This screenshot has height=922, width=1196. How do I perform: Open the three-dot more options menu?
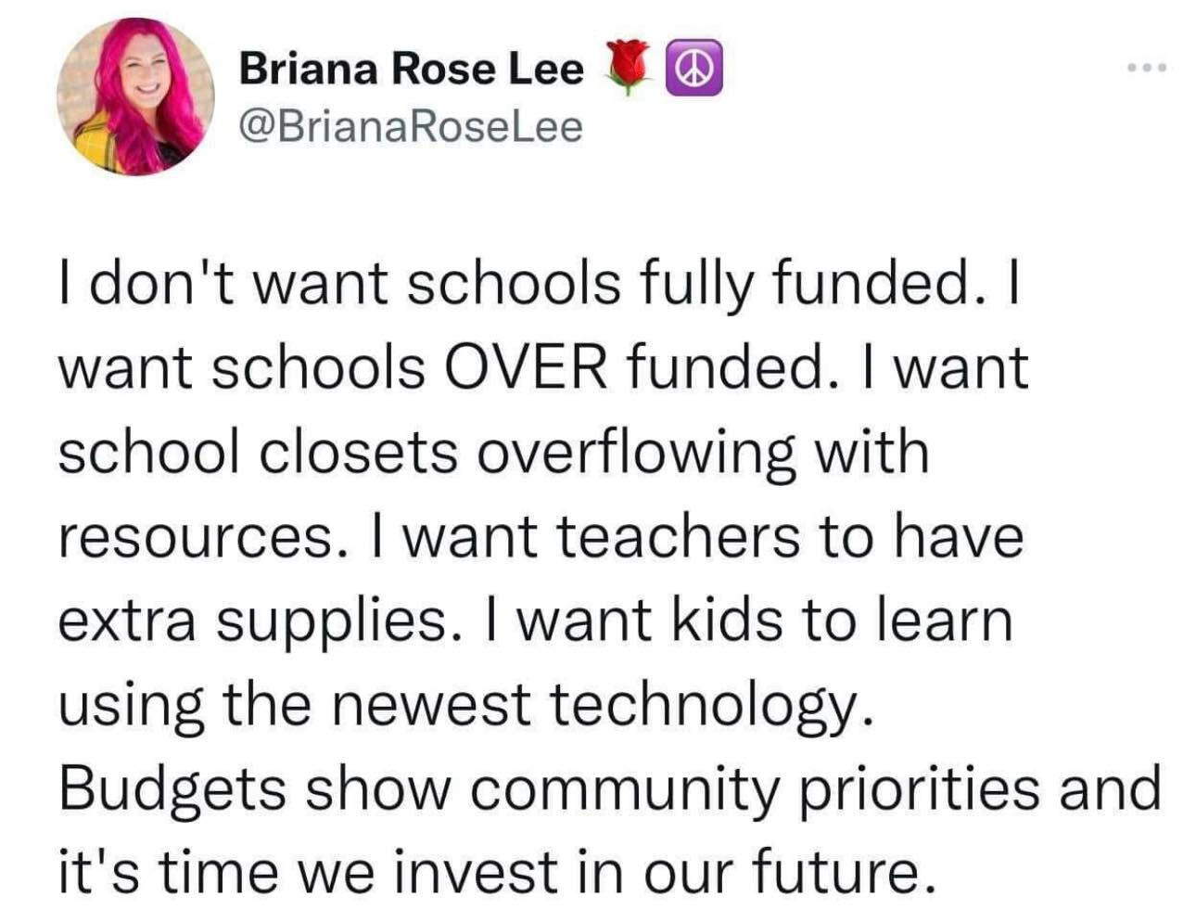pos(1147,68)
